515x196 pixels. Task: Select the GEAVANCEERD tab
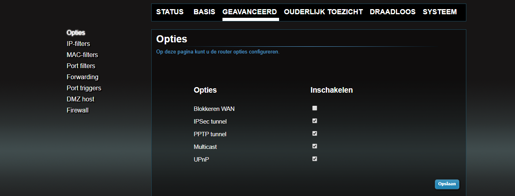(250, 12)
